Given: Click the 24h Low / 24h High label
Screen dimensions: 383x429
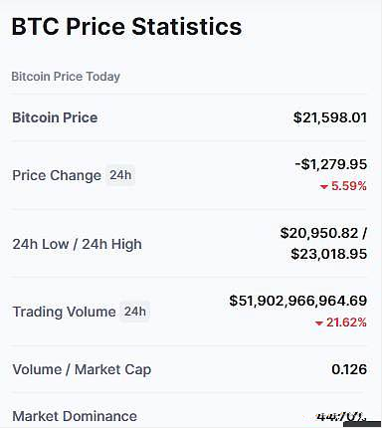Looking at the screenshot, I should pos(78,244).
